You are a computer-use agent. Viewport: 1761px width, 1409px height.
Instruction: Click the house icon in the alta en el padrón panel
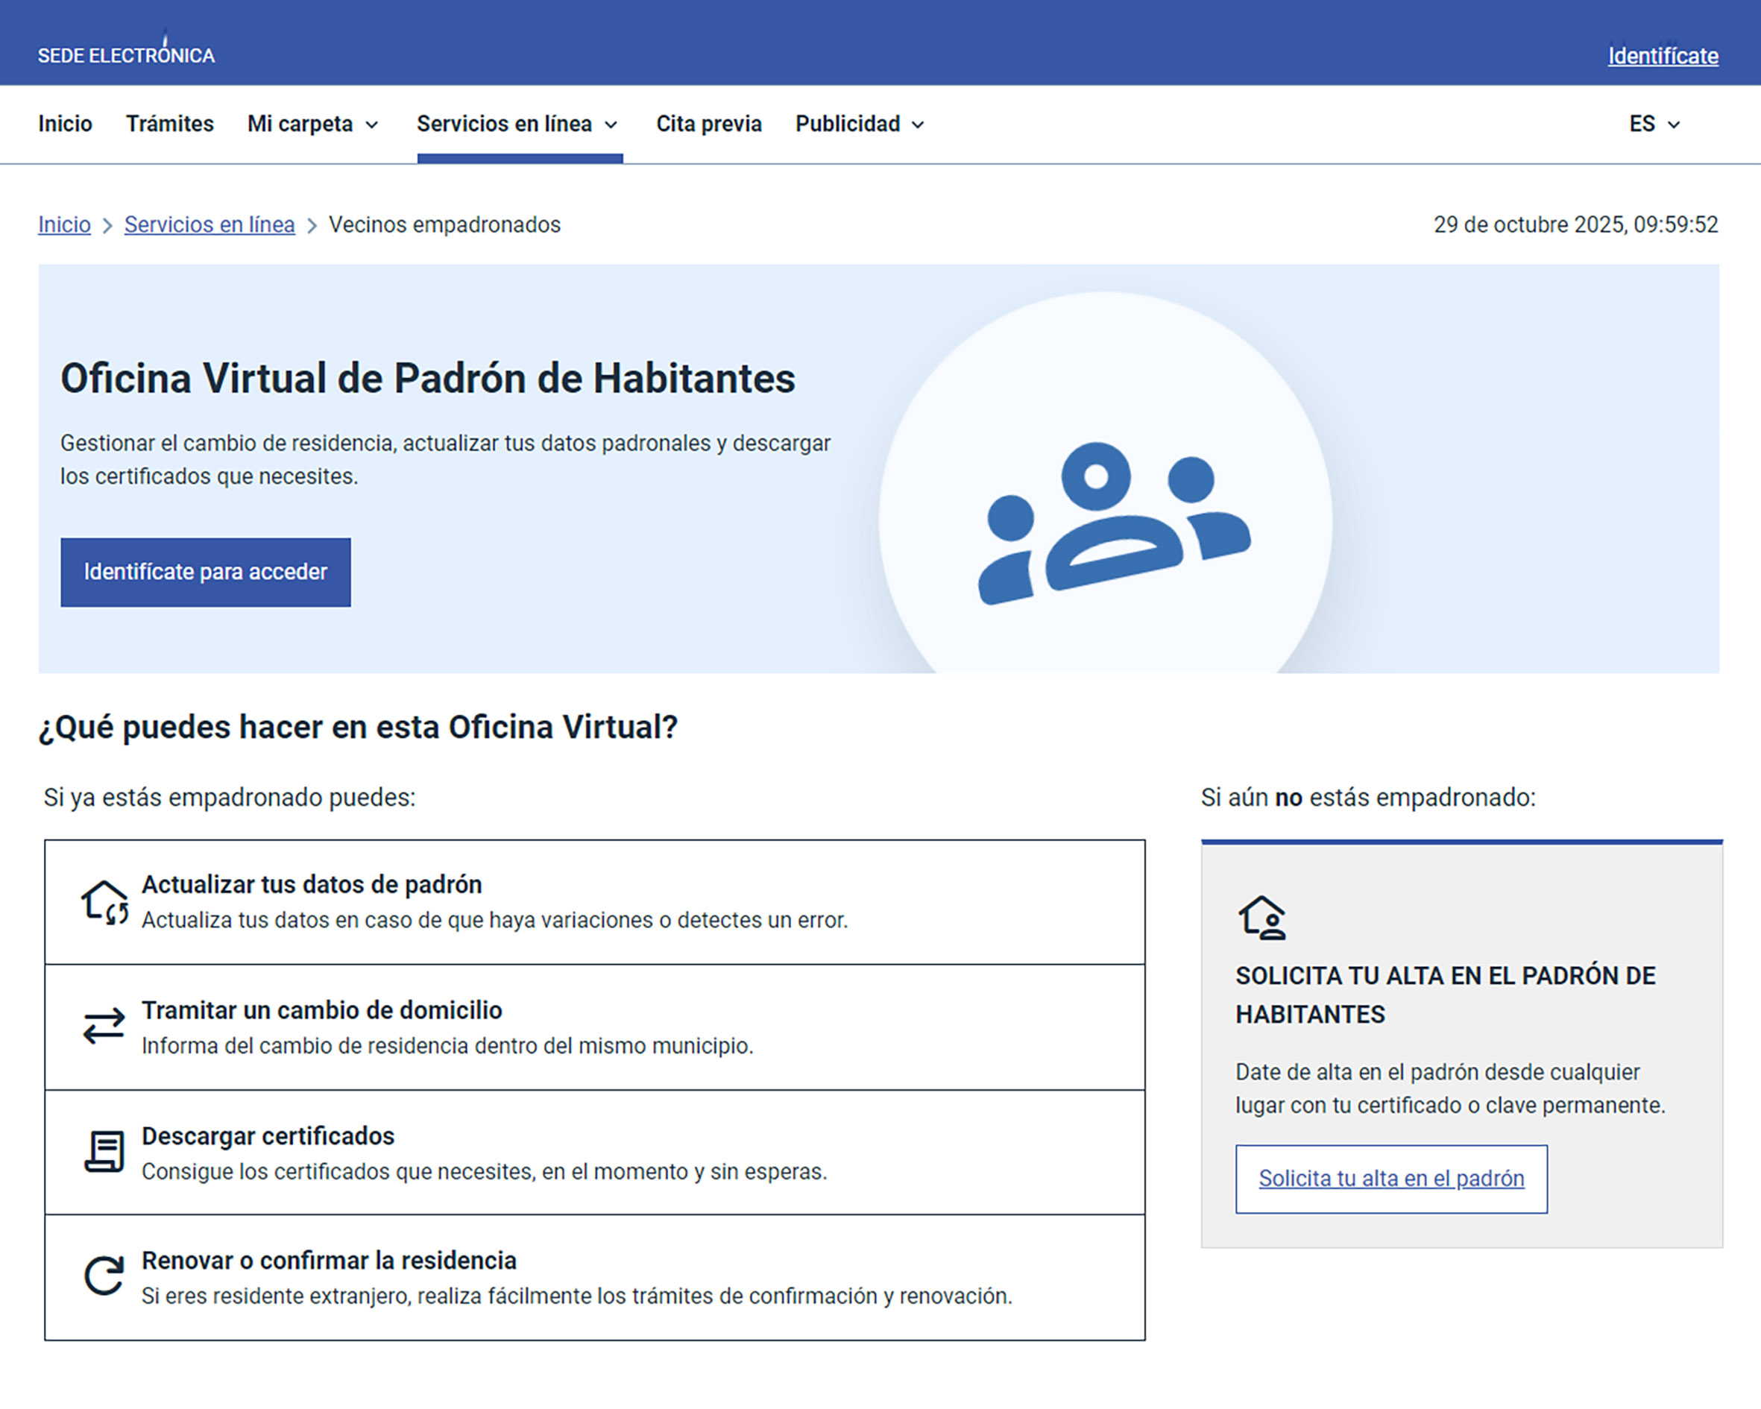pos(1262,916)
